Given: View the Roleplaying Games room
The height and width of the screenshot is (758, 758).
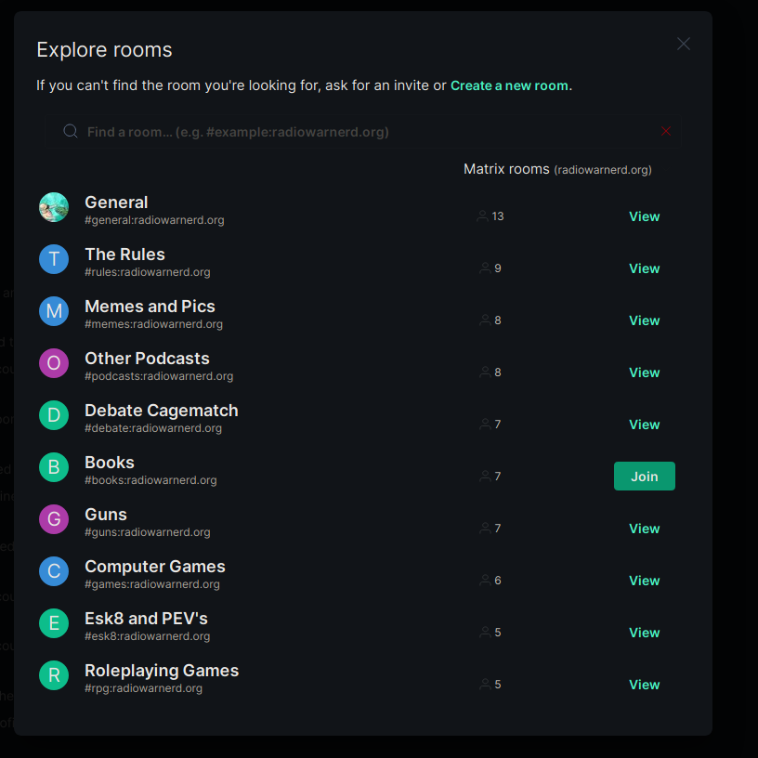Looking at the screenshot, I should click(644, 685).
